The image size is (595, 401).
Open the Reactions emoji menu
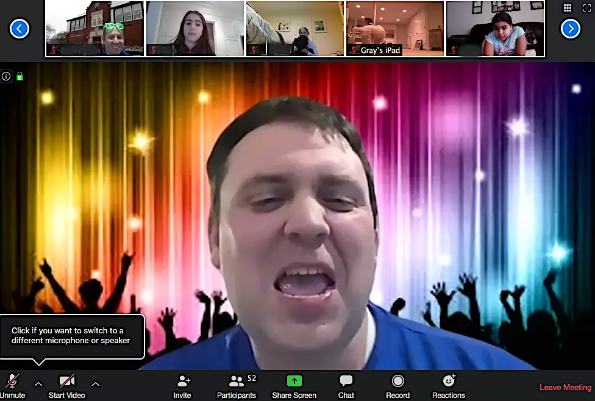449,386
